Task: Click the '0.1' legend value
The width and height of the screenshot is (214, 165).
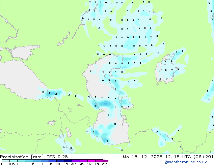Action: [x=4, y=164]
